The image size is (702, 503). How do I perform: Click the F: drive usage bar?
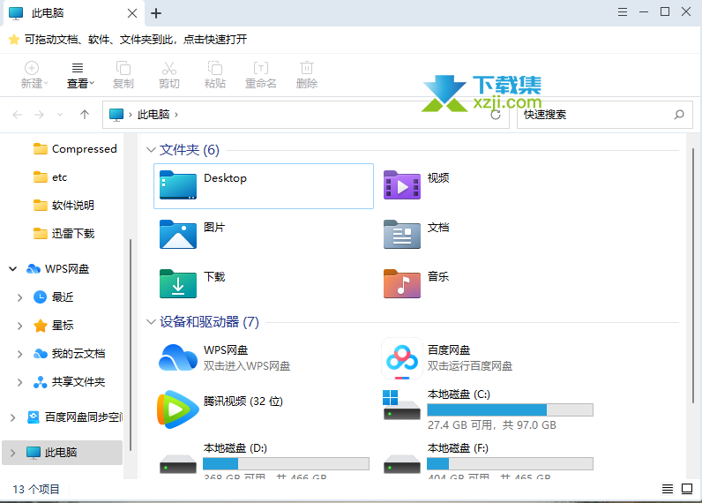[x=510, y=463]
